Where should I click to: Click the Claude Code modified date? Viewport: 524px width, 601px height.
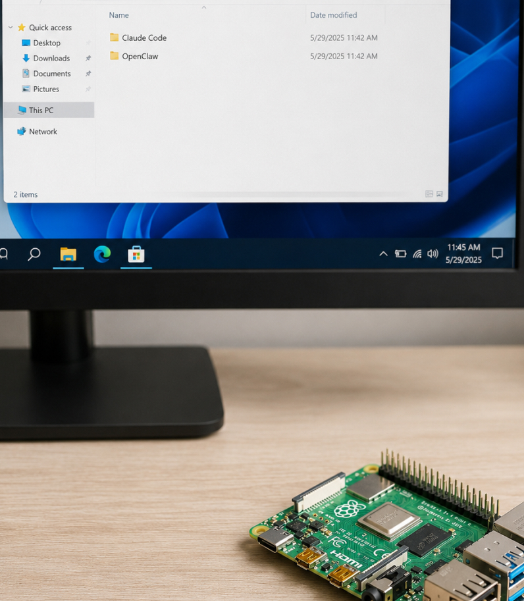(344, 38)
